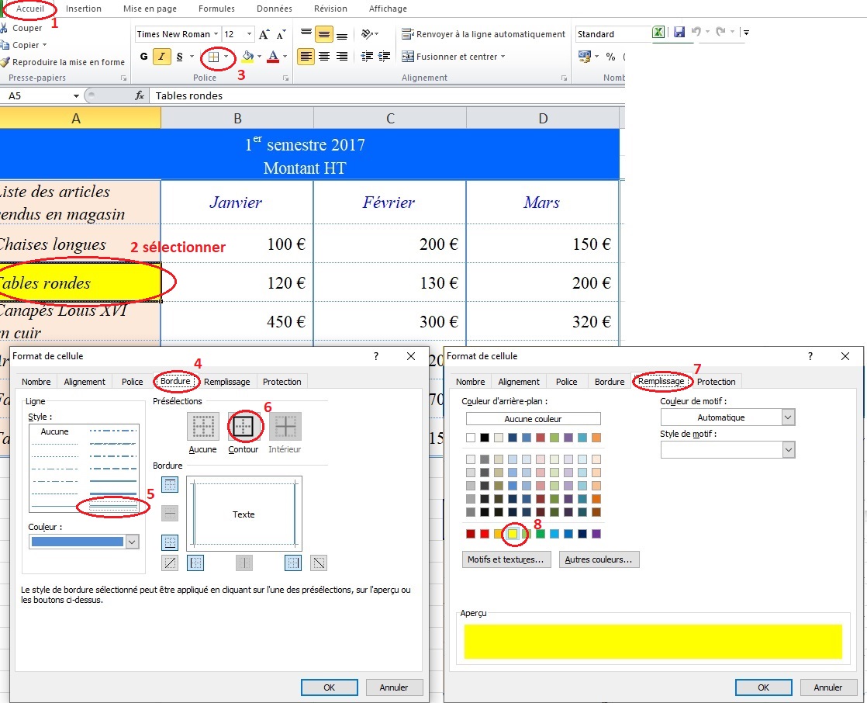Pick the yellow color swatch
Screen dimensions: 867x703
pos(513,534)
